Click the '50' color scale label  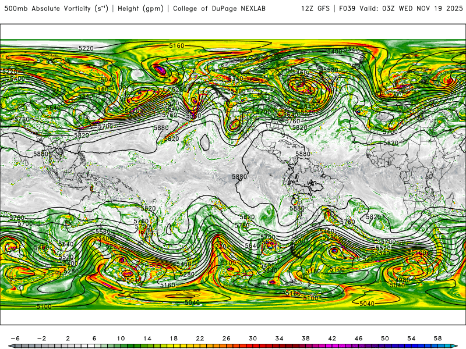coord(385,339)
